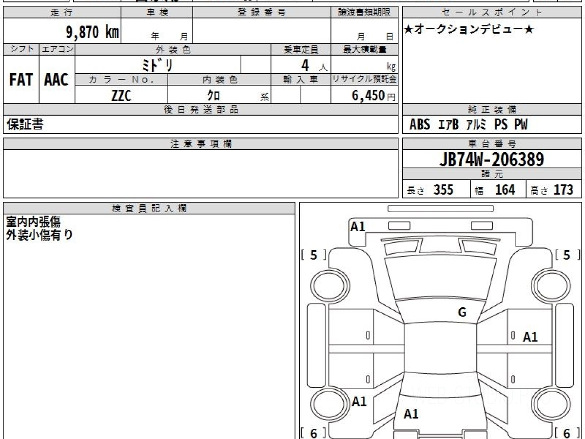Click the bottom-right tire rating [6]
This screenshot has width=585, height=439.
pos(566,433)
